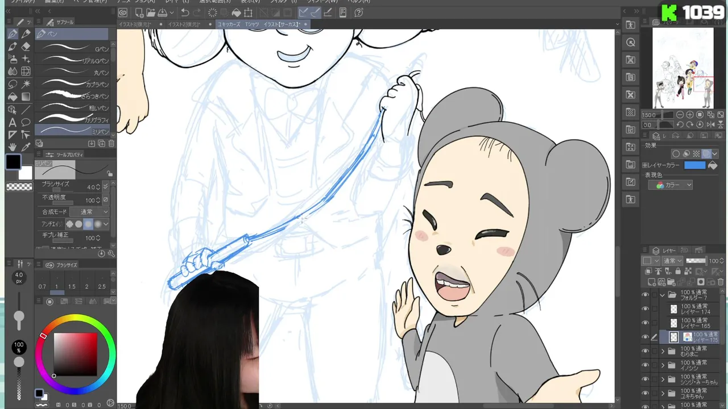The width and height of the screenshot is (728, 409).
Task: Toggle Snap to special ruler icon
Action: pos(315,12)
